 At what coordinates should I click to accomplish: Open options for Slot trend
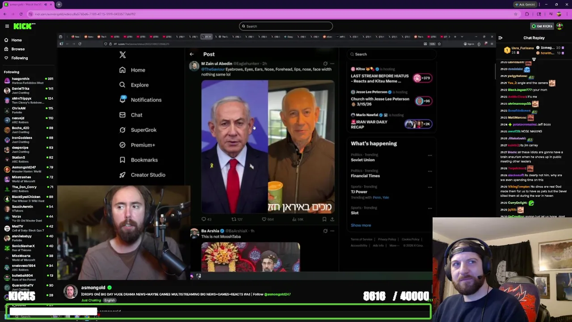point(430,208)
